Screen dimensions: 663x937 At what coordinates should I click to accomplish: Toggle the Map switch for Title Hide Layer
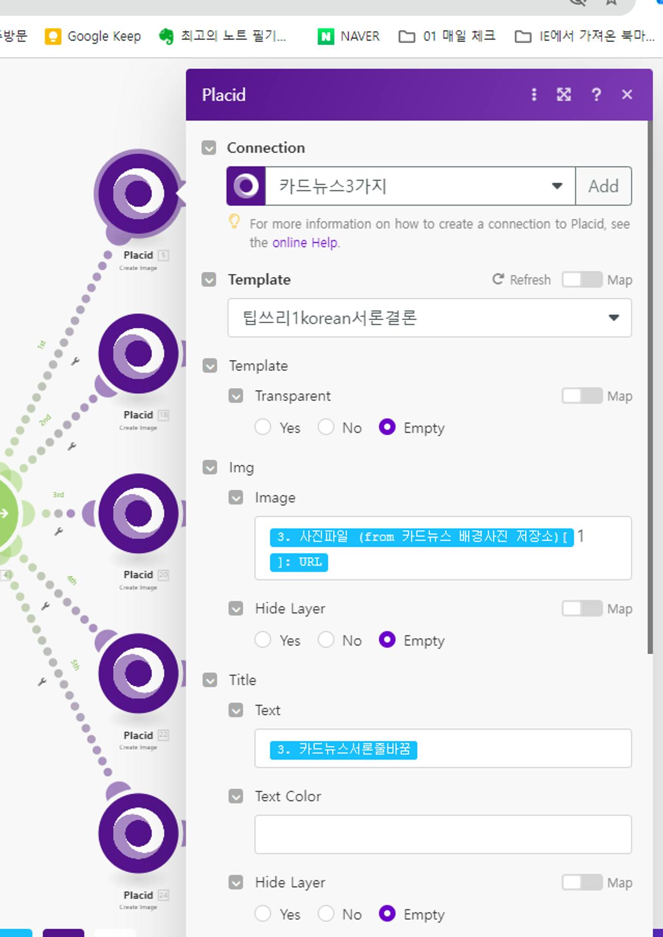coord(582,883)
